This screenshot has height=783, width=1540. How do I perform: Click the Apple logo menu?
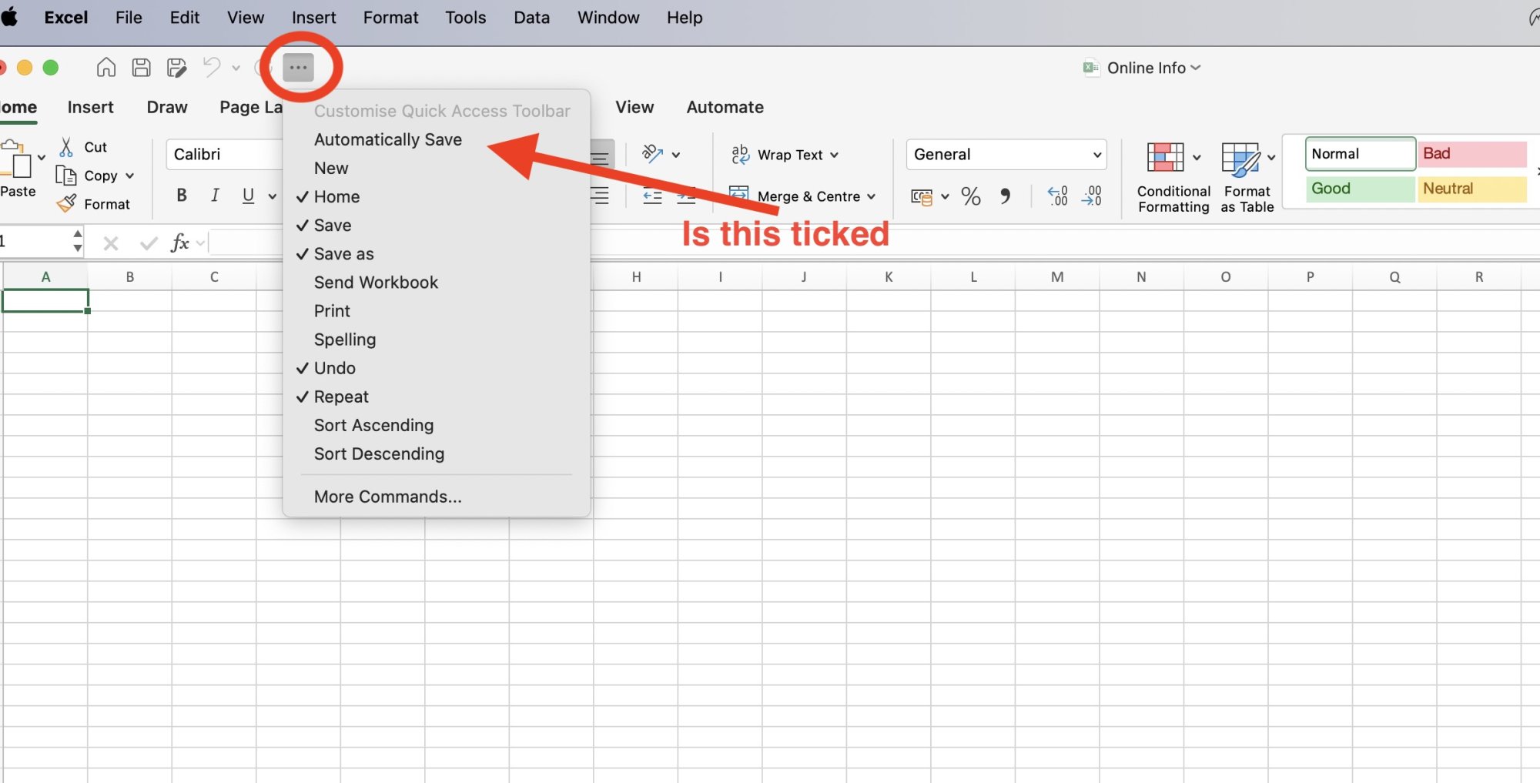point(9,17)
